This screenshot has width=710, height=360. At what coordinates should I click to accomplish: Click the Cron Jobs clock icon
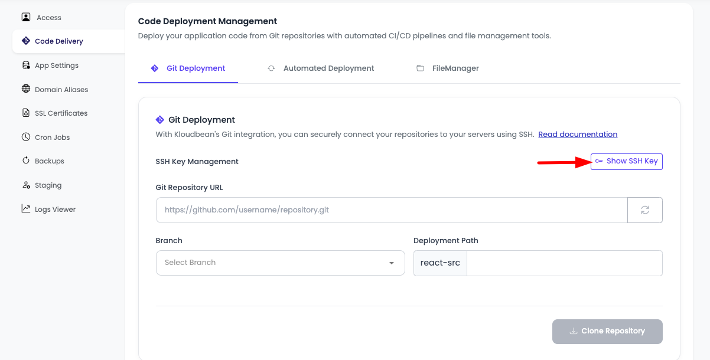tap(26, 138)
